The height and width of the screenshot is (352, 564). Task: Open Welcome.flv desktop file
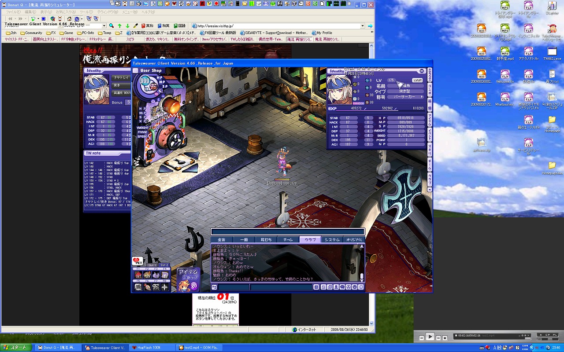pos(505,76)
